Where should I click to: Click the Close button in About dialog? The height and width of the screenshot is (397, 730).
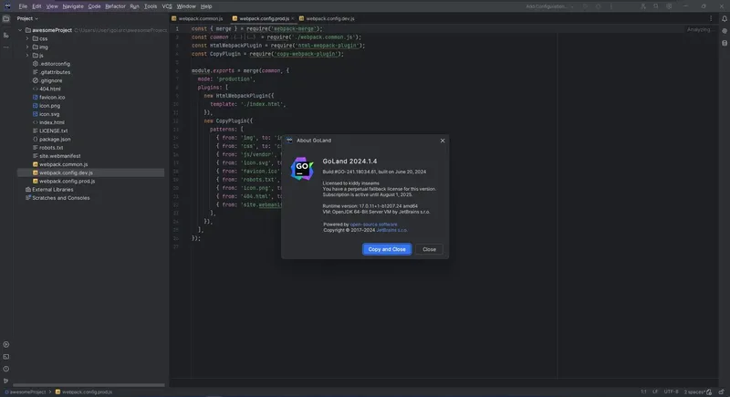point(429,249)
